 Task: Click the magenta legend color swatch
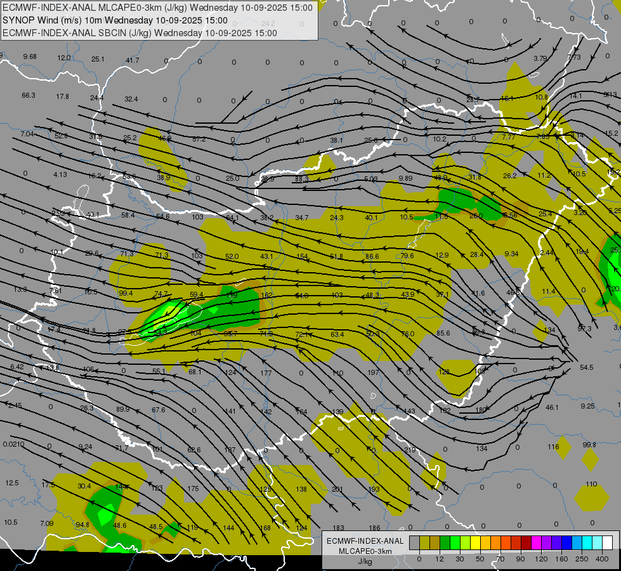[536, 543]
